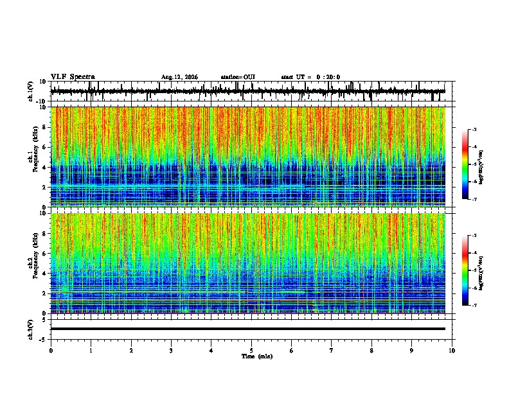The height and width of the screenshot is (393, 509).
Task: Click the "8" kHz tick on ch.1 frequency axis
Action: 44,127
